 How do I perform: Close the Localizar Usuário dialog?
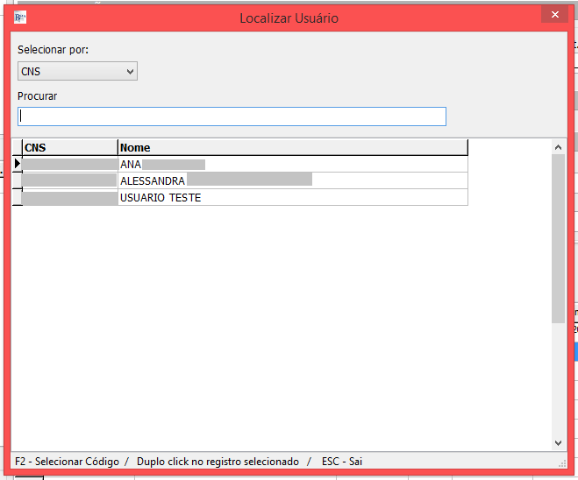553,16
